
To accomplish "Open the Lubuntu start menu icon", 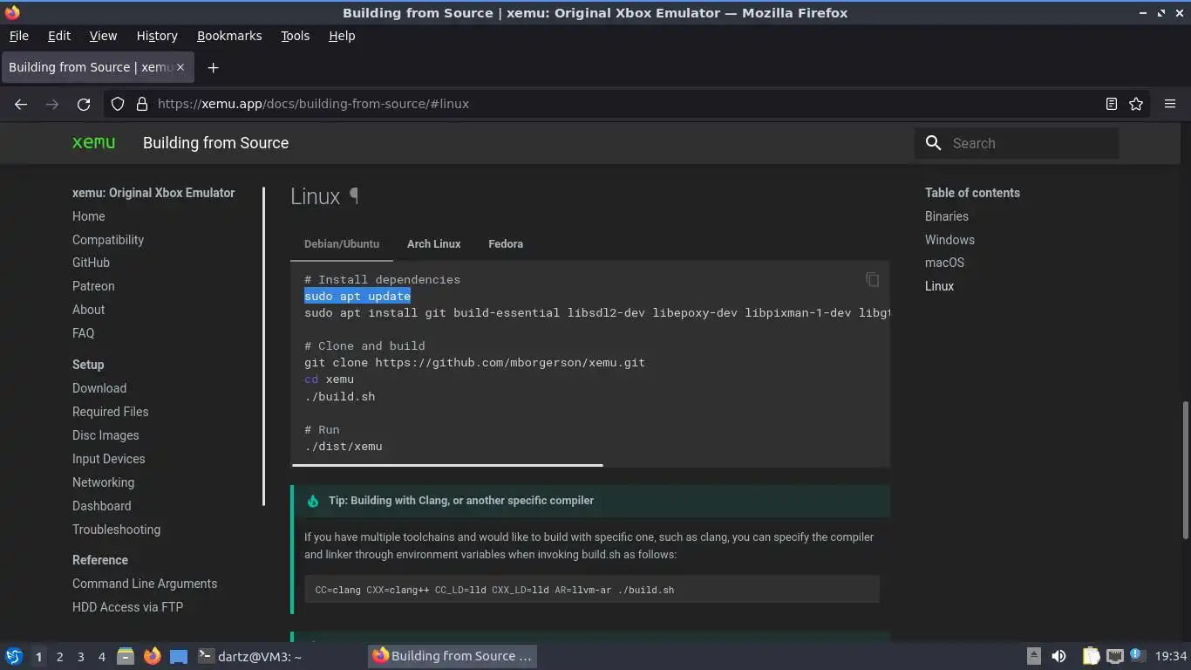I will [x=14, y=656].
